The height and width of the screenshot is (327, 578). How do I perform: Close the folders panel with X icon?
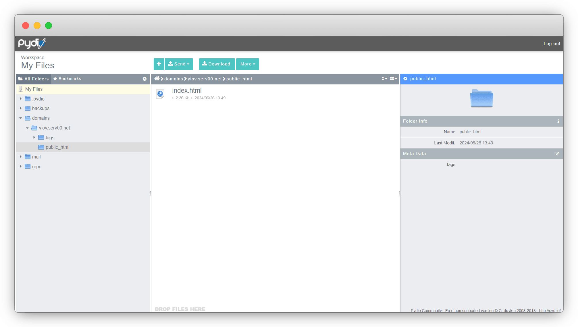(x=144, y=79)
